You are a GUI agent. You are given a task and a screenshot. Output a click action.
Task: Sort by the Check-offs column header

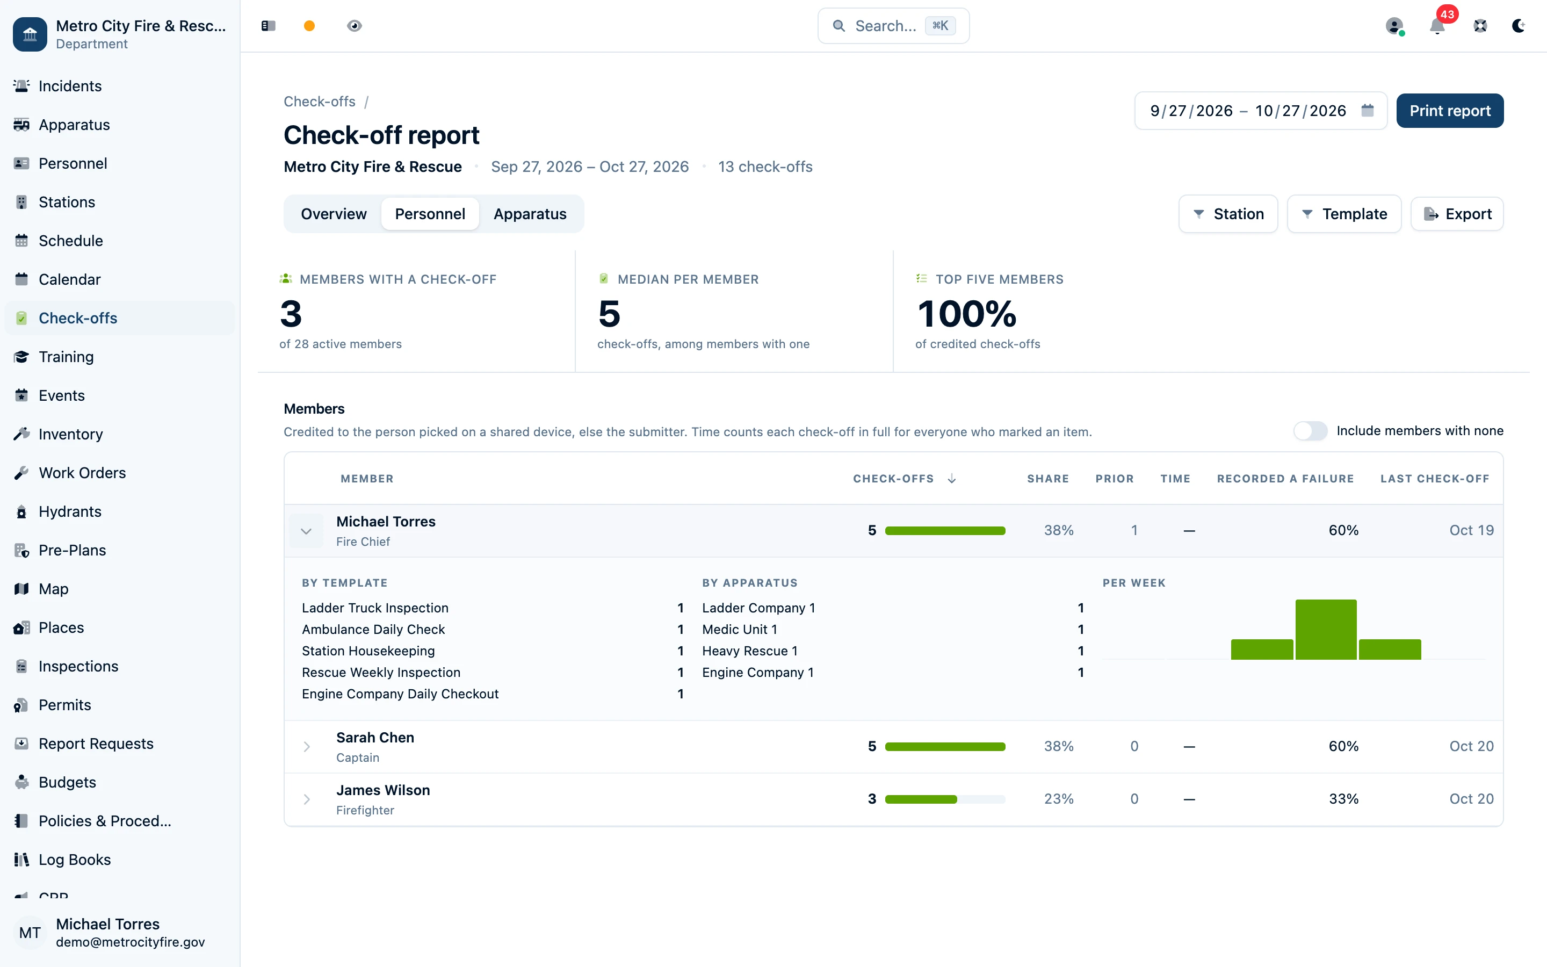(905, 478)
